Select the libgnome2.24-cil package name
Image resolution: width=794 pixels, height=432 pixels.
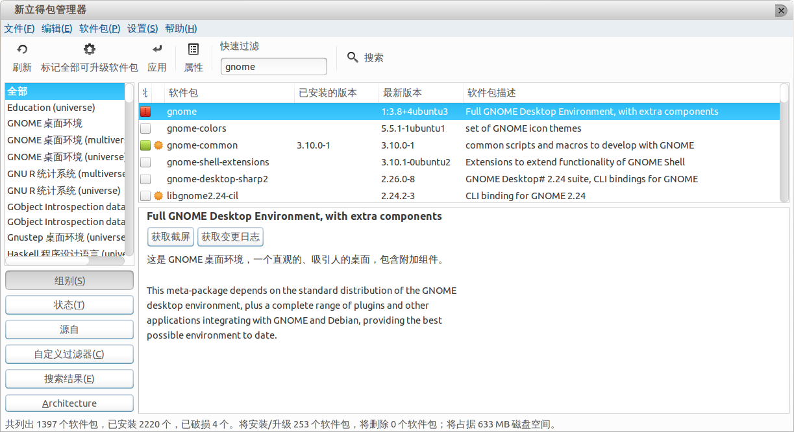[203, 196]
